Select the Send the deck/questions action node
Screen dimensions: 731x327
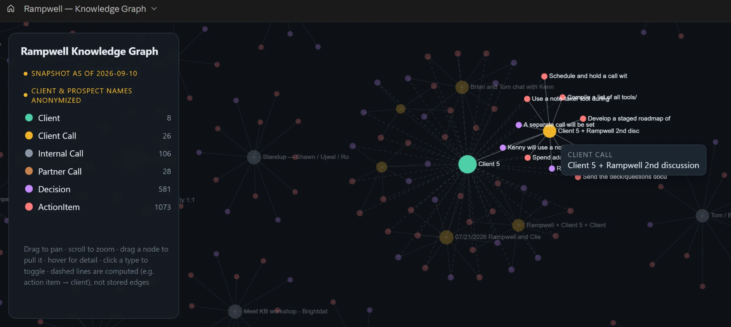tap(578, 177)
